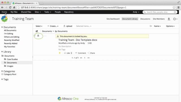This screenshot has height=102, width=181.
Task: Toggle the favorite star on Doc Template
Action: pos(60,53)
